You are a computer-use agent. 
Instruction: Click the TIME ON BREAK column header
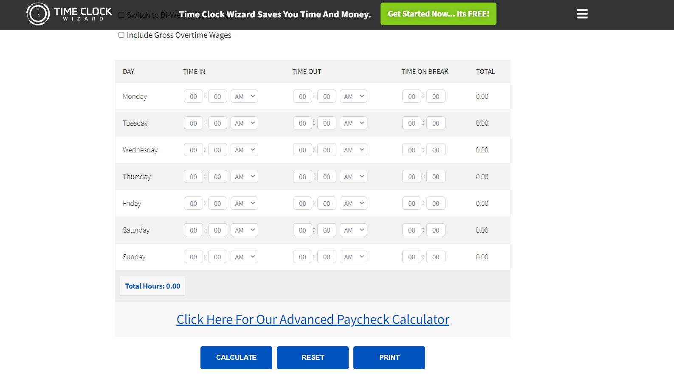pos(425,72)
